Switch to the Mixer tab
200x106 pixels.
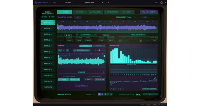(80, 12)
